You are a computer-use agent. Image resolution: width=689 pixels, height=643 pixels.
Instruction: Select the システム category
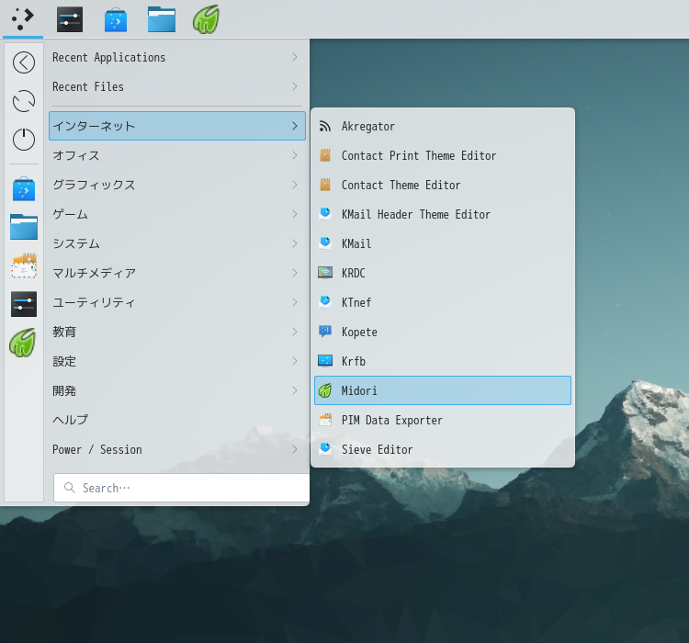tap(177, 244)
